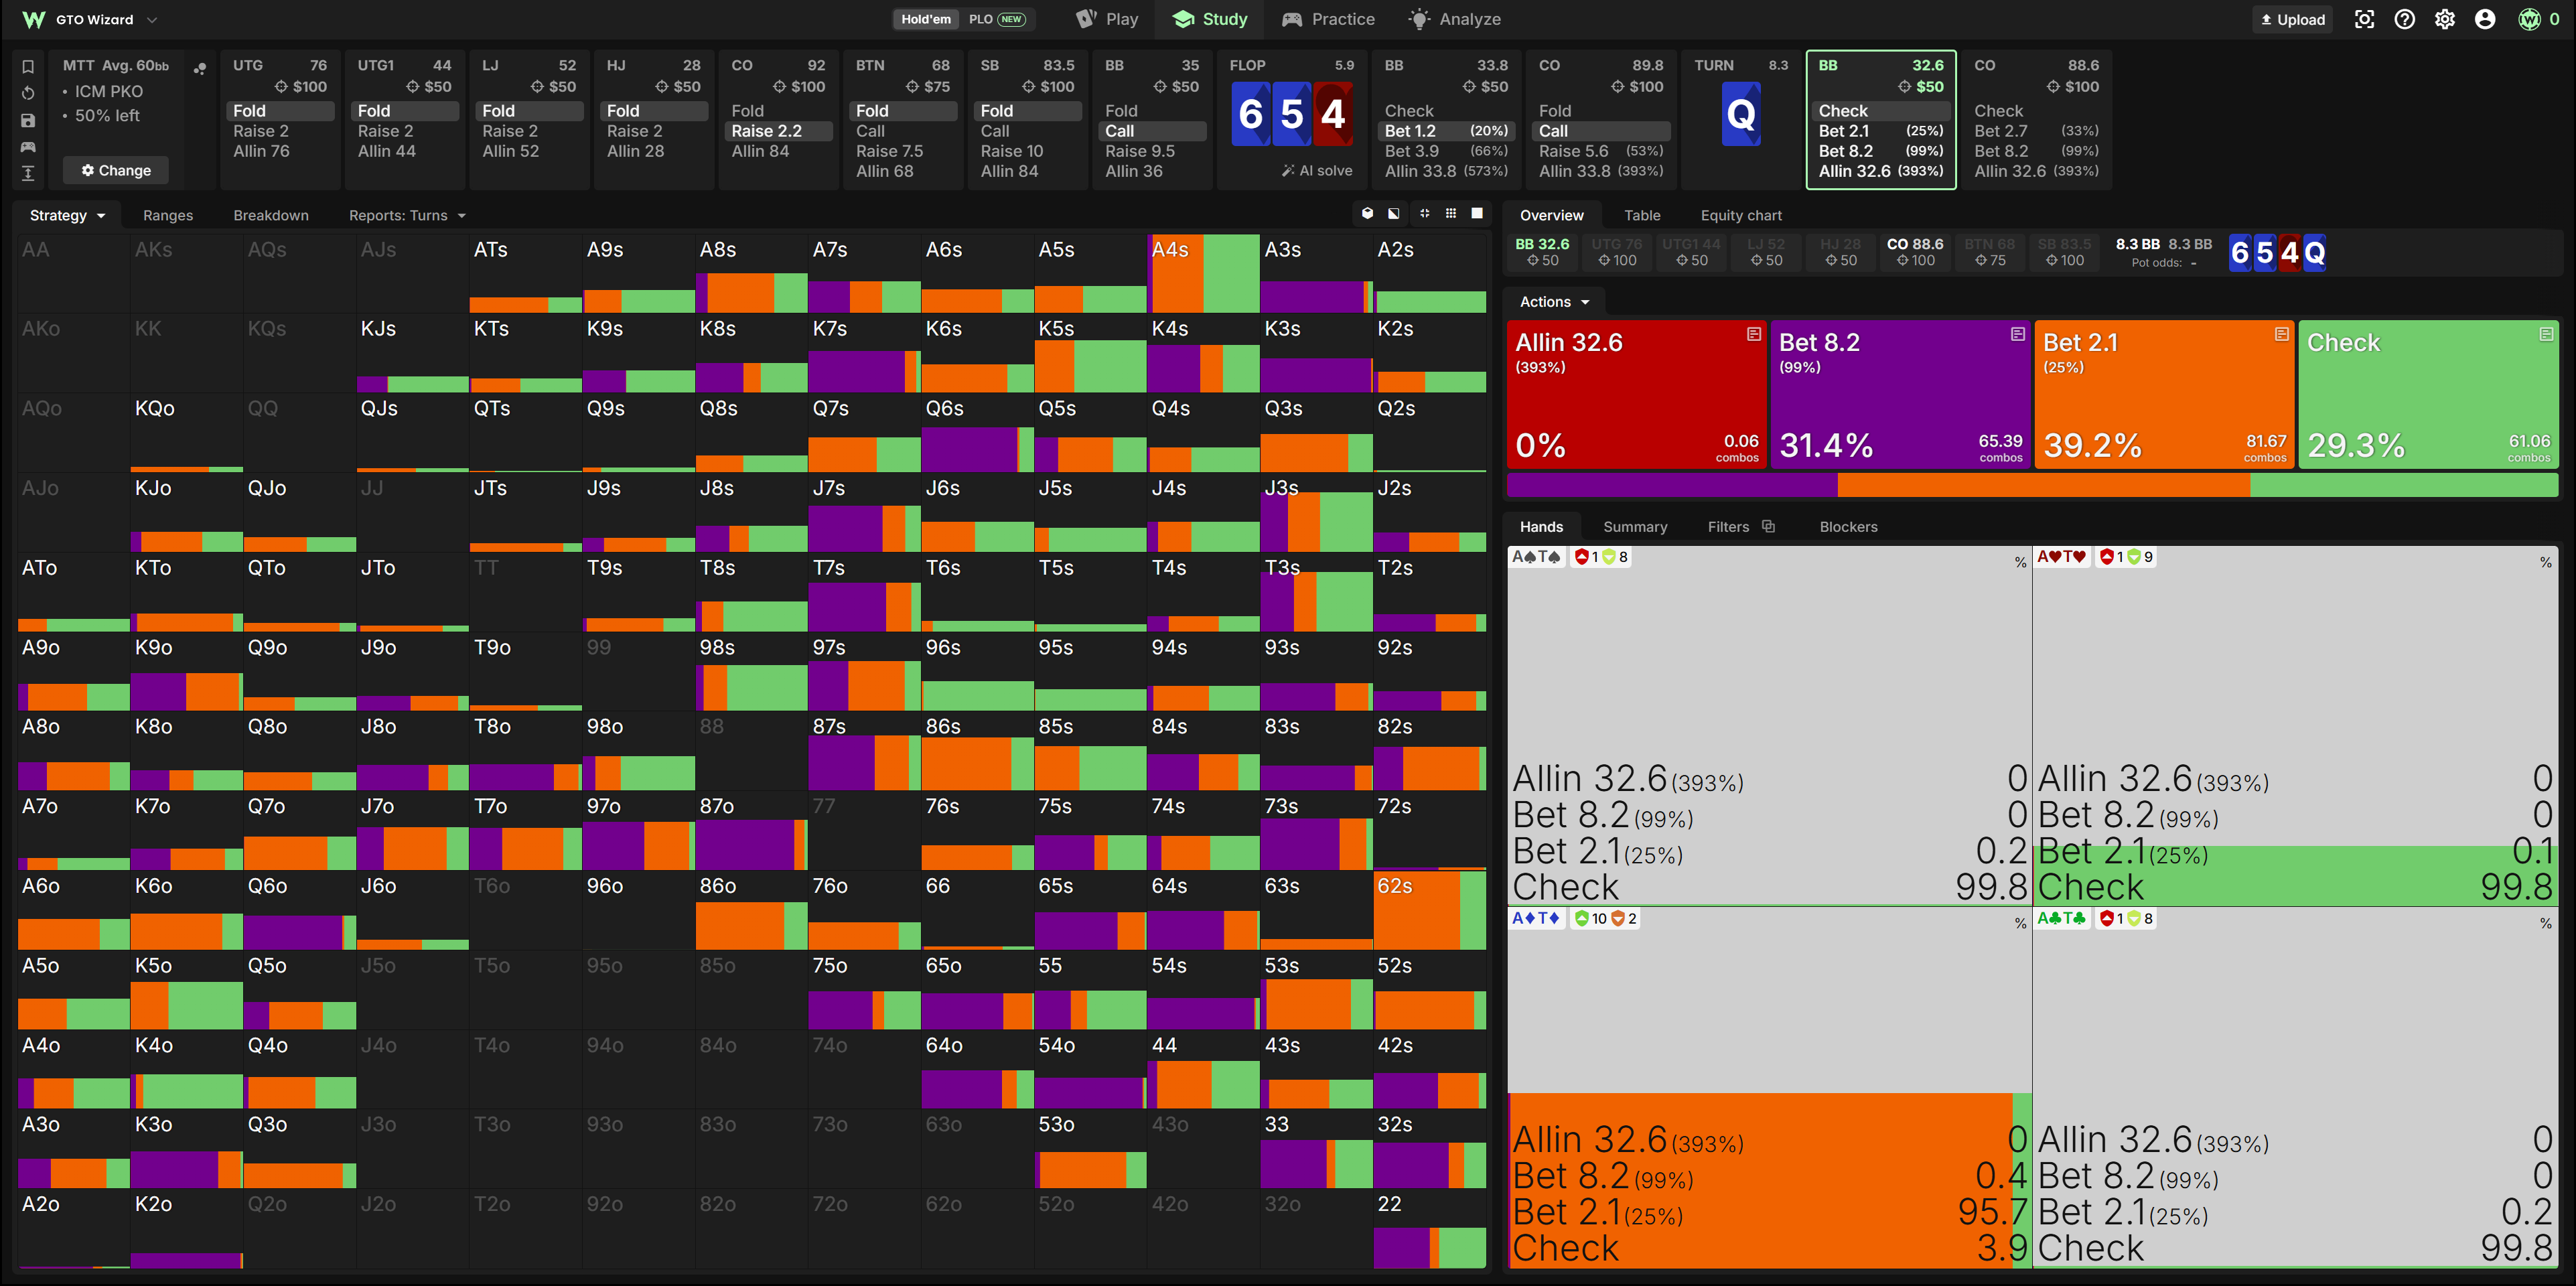Click the percent icon on A♠T♠ hand

click(x=2021, y=562)
